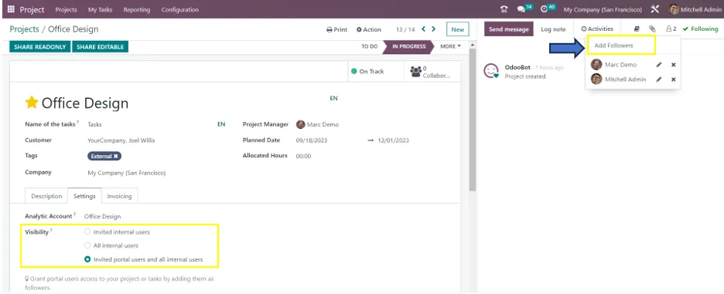The width and height of the screenshot is (724, 294).
Task: Click the attachments paperclip icon
Action: (652, 29)
